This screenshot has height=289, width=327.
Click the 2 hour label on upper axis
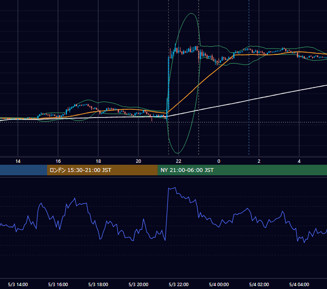click(x=259, y=161)
